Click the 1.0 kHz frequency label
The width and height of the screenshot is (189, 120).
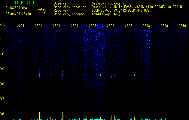[2, 54]
